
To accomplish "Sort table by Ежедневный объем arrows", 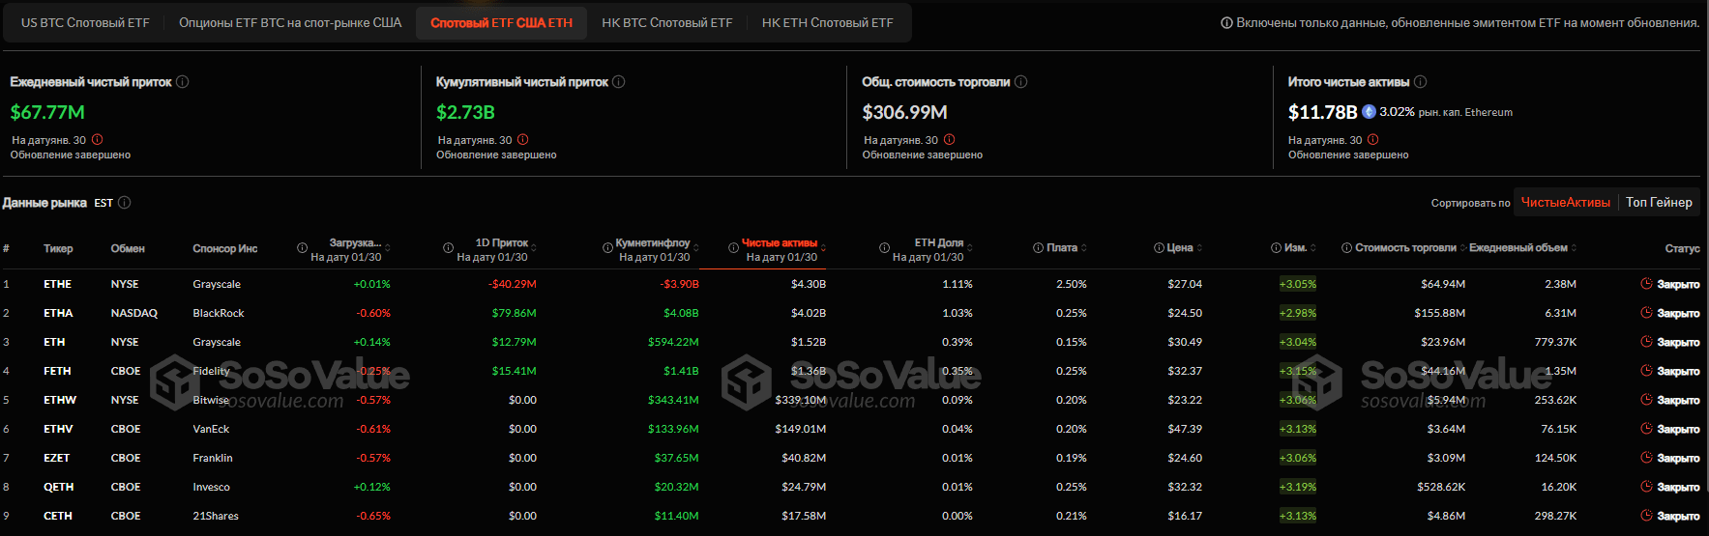I will point(1575,248).
